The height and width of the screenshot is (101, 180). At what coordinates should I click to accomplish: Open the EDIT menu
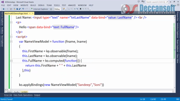[x=9, y=5]
